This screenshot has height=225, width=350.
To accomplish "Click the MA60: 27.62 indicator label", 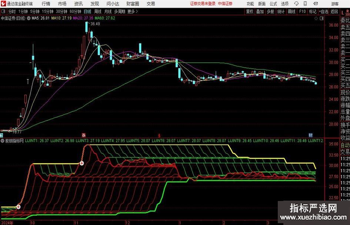I will 105,18.
